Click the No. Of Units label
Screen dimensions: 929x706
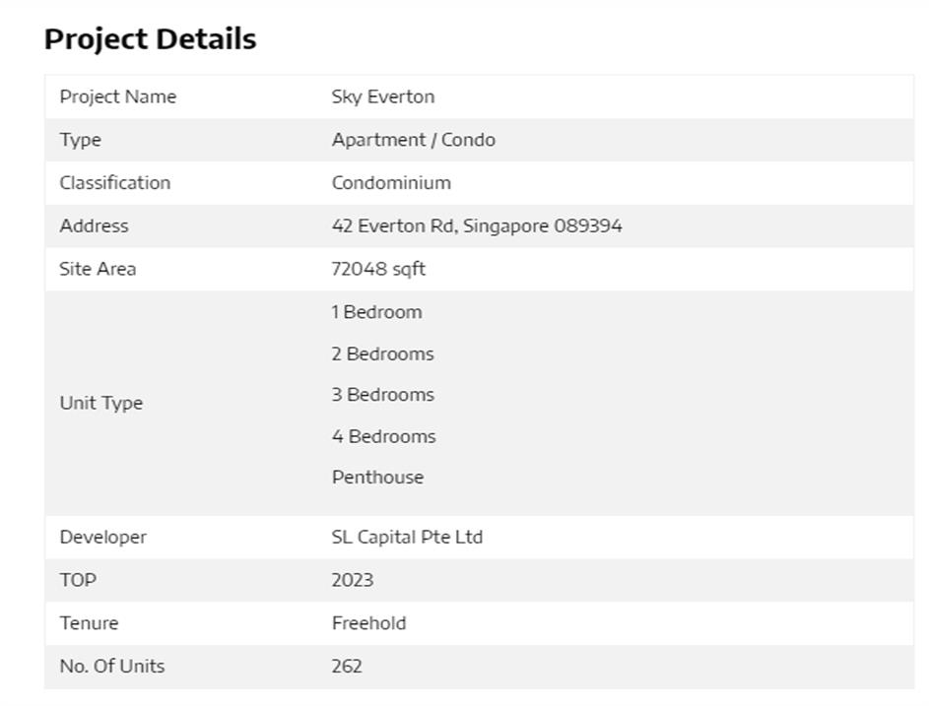tap(111, 667)
